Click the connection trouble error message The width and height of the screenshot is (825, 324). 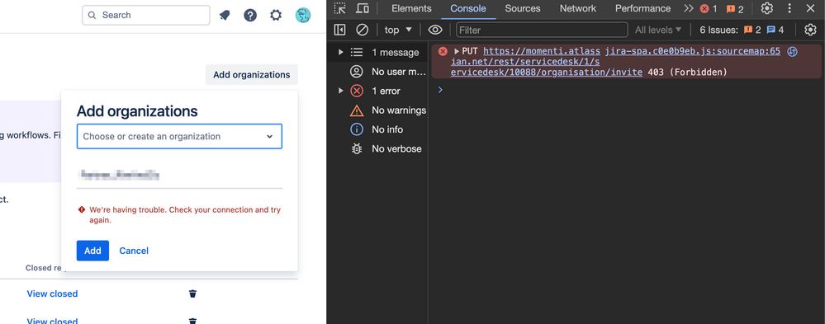coord(185,215)
